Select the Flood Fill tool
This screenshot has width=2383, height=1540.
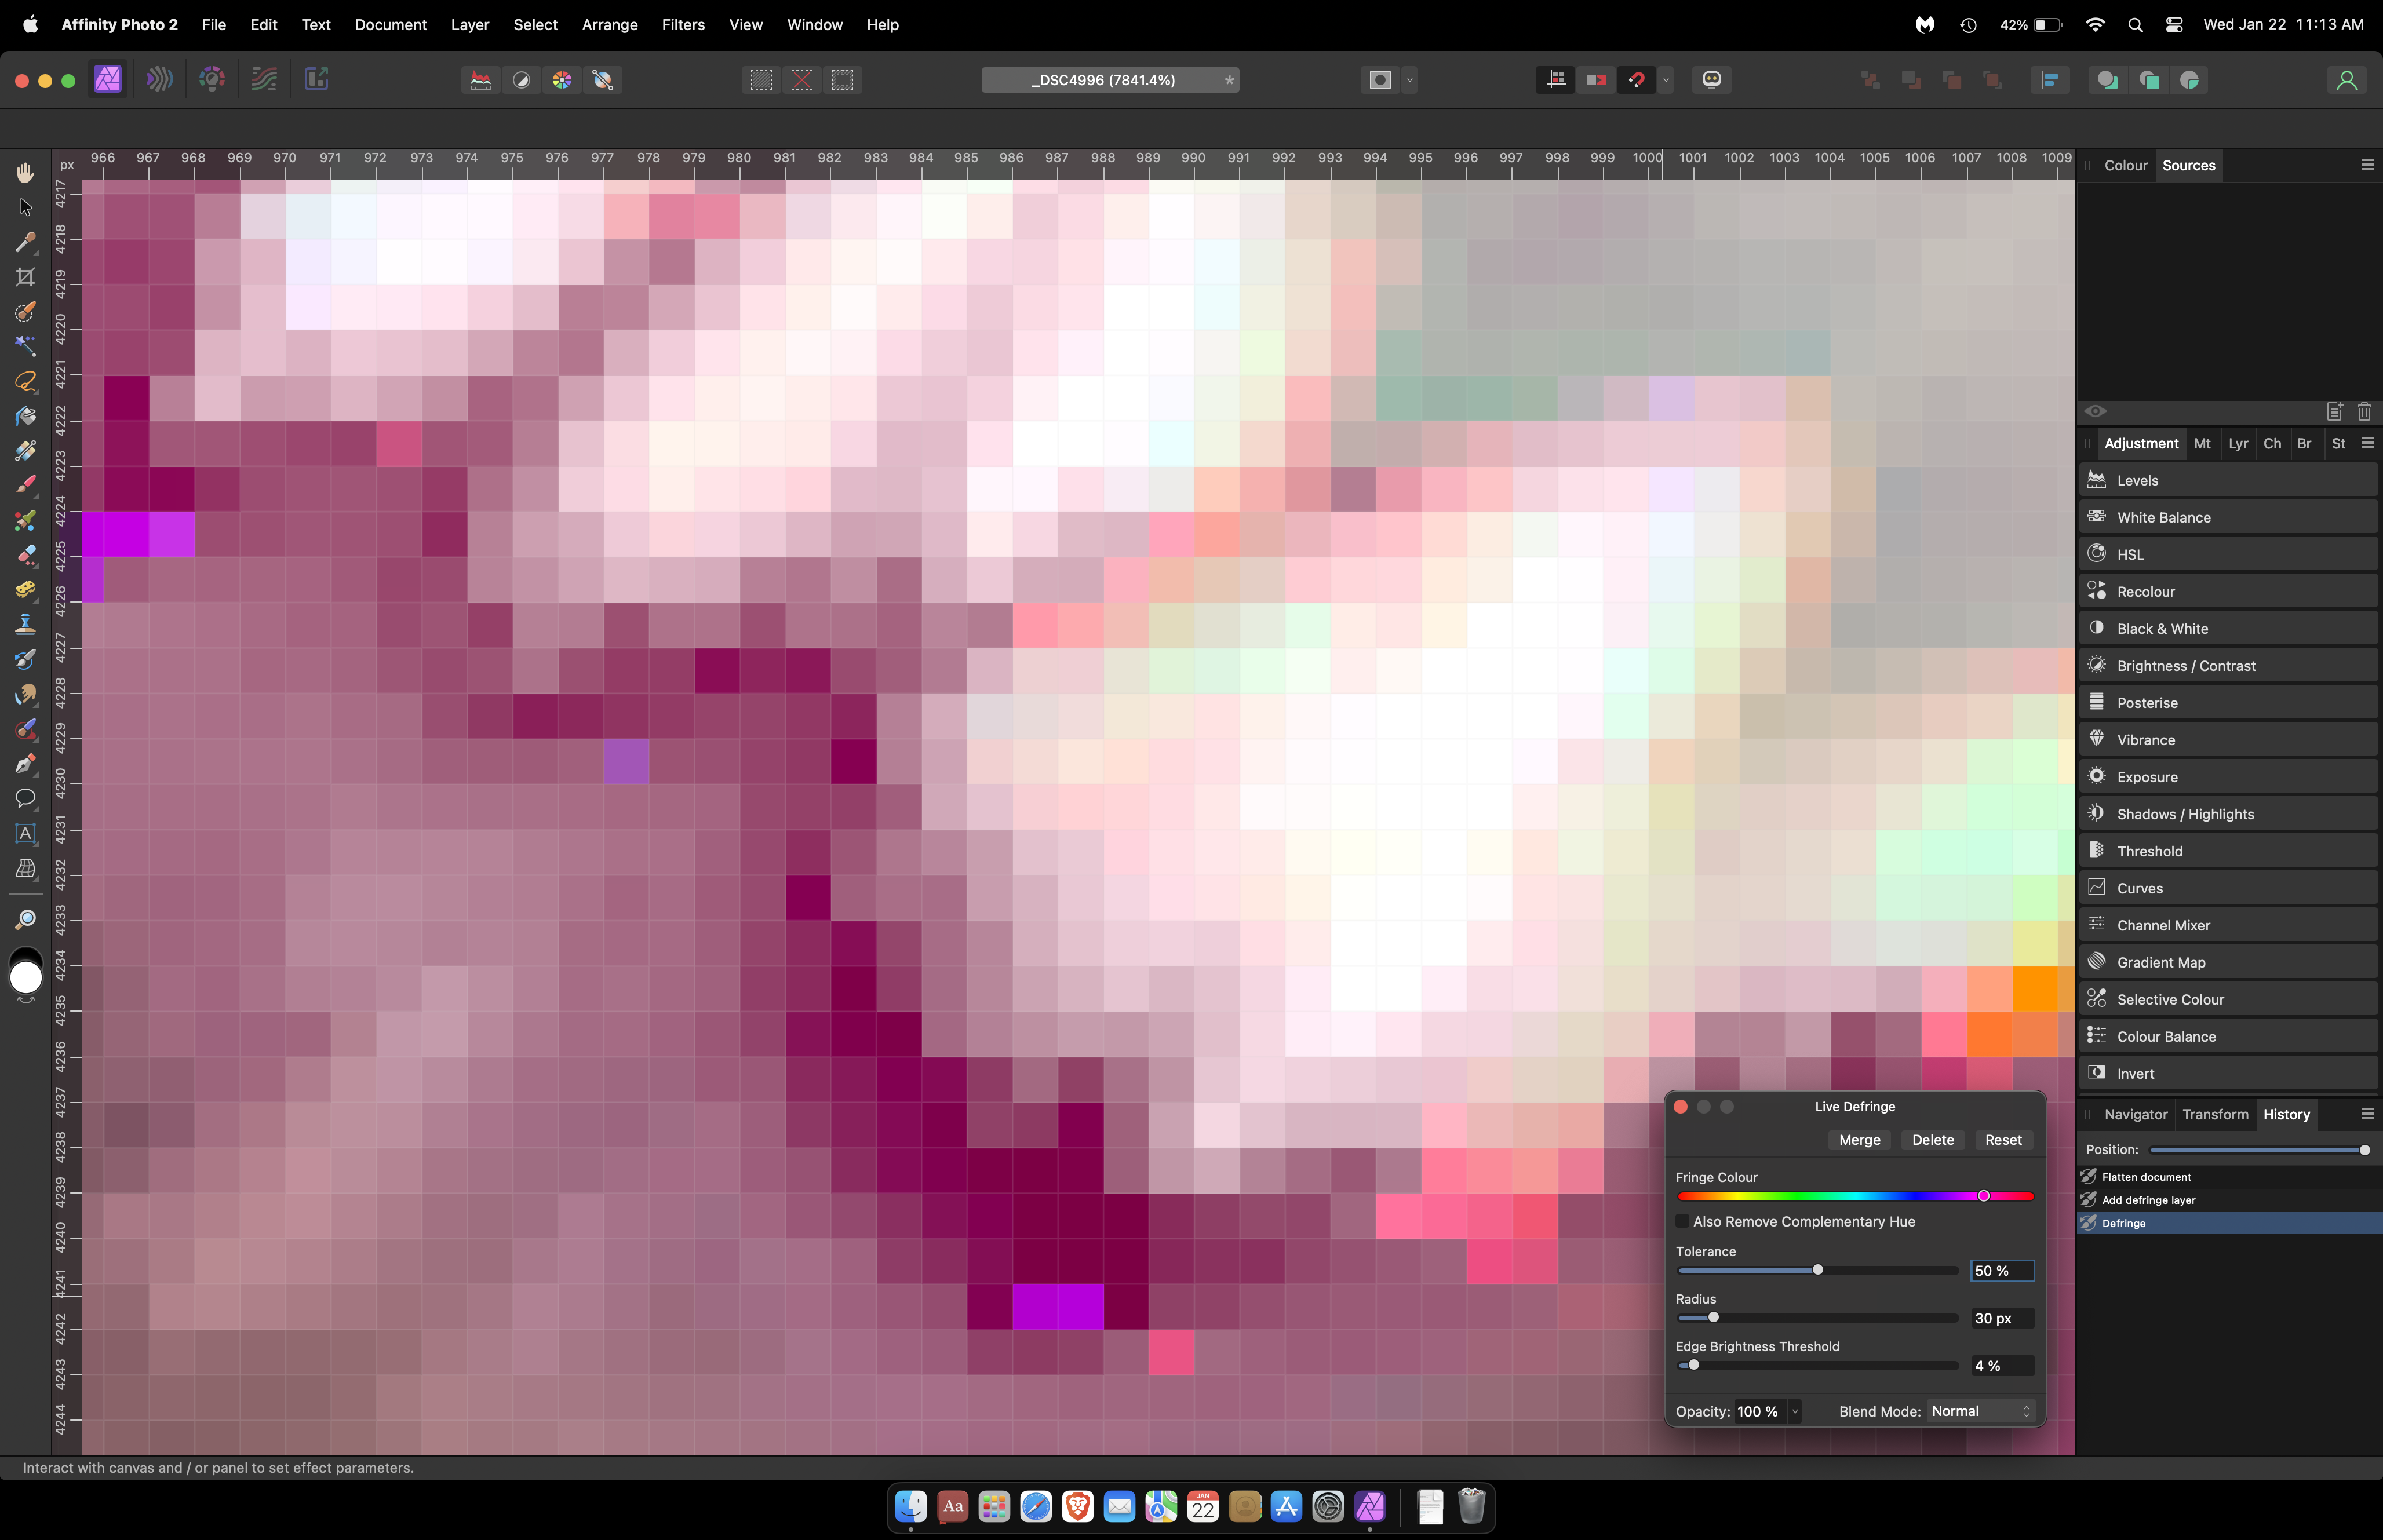[x=25, y=416]
